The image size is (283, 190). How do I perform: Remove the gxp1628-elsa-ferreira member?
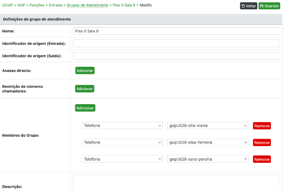pos(262,142)
